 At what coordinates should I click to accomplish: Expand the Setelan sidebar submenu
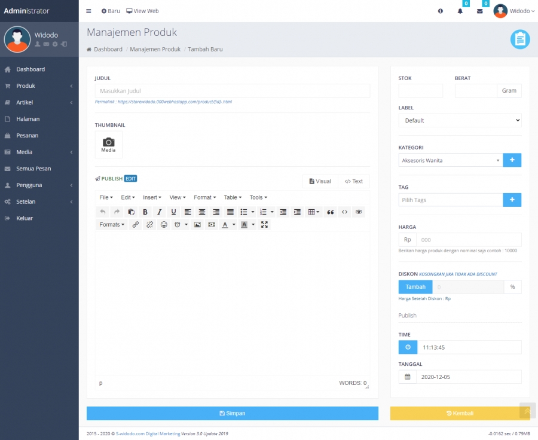pos(39,201)
